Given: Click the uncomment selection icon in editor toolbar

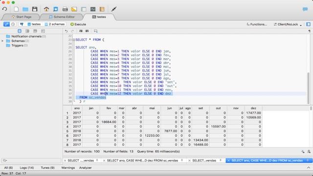Looking at the screenshot, I should (x=87, y=31).
